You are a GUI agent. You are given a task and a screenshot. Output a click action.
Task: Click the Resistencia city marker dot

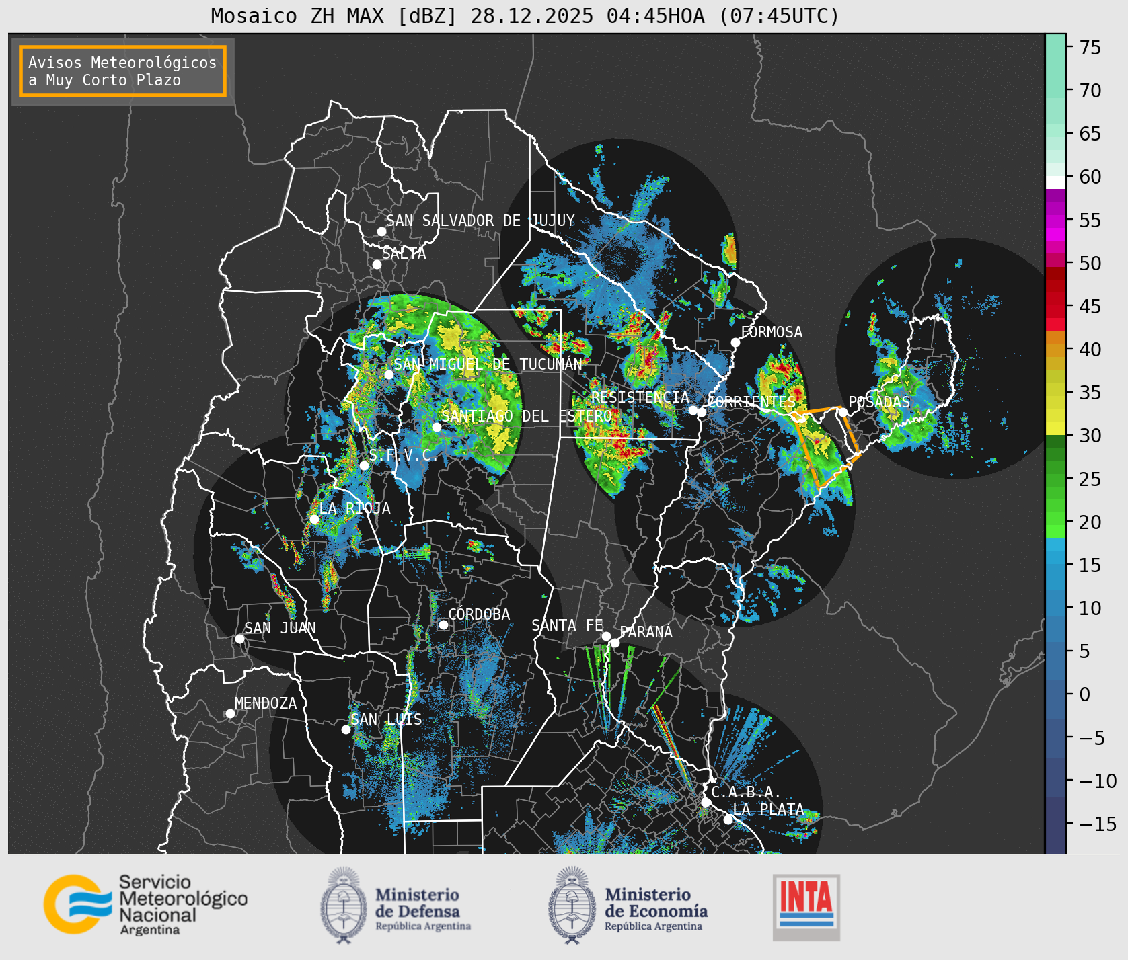pos(693,410)
